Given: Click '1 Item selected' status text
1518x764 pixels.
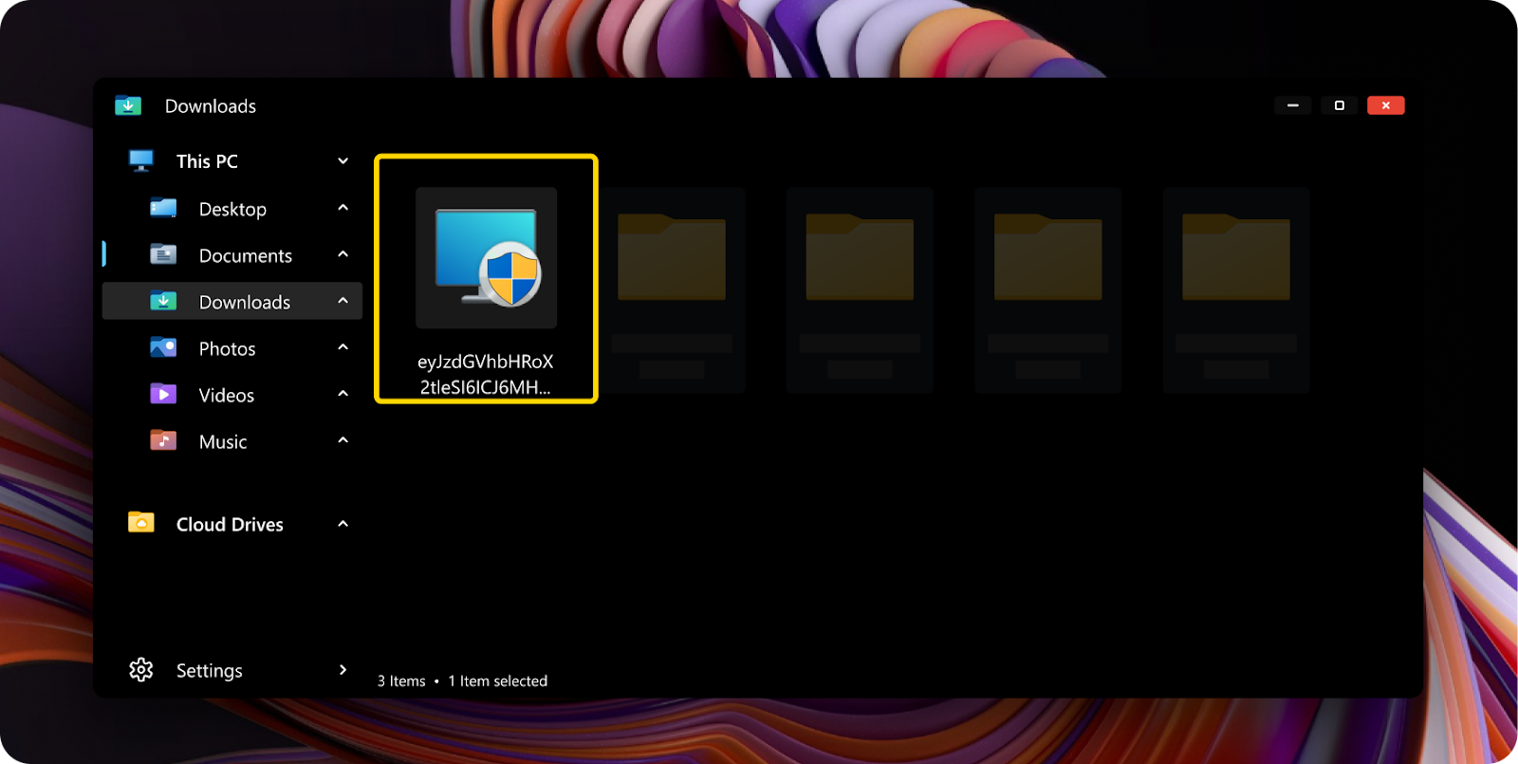Looking at the screenshot, I should point(498,680).
